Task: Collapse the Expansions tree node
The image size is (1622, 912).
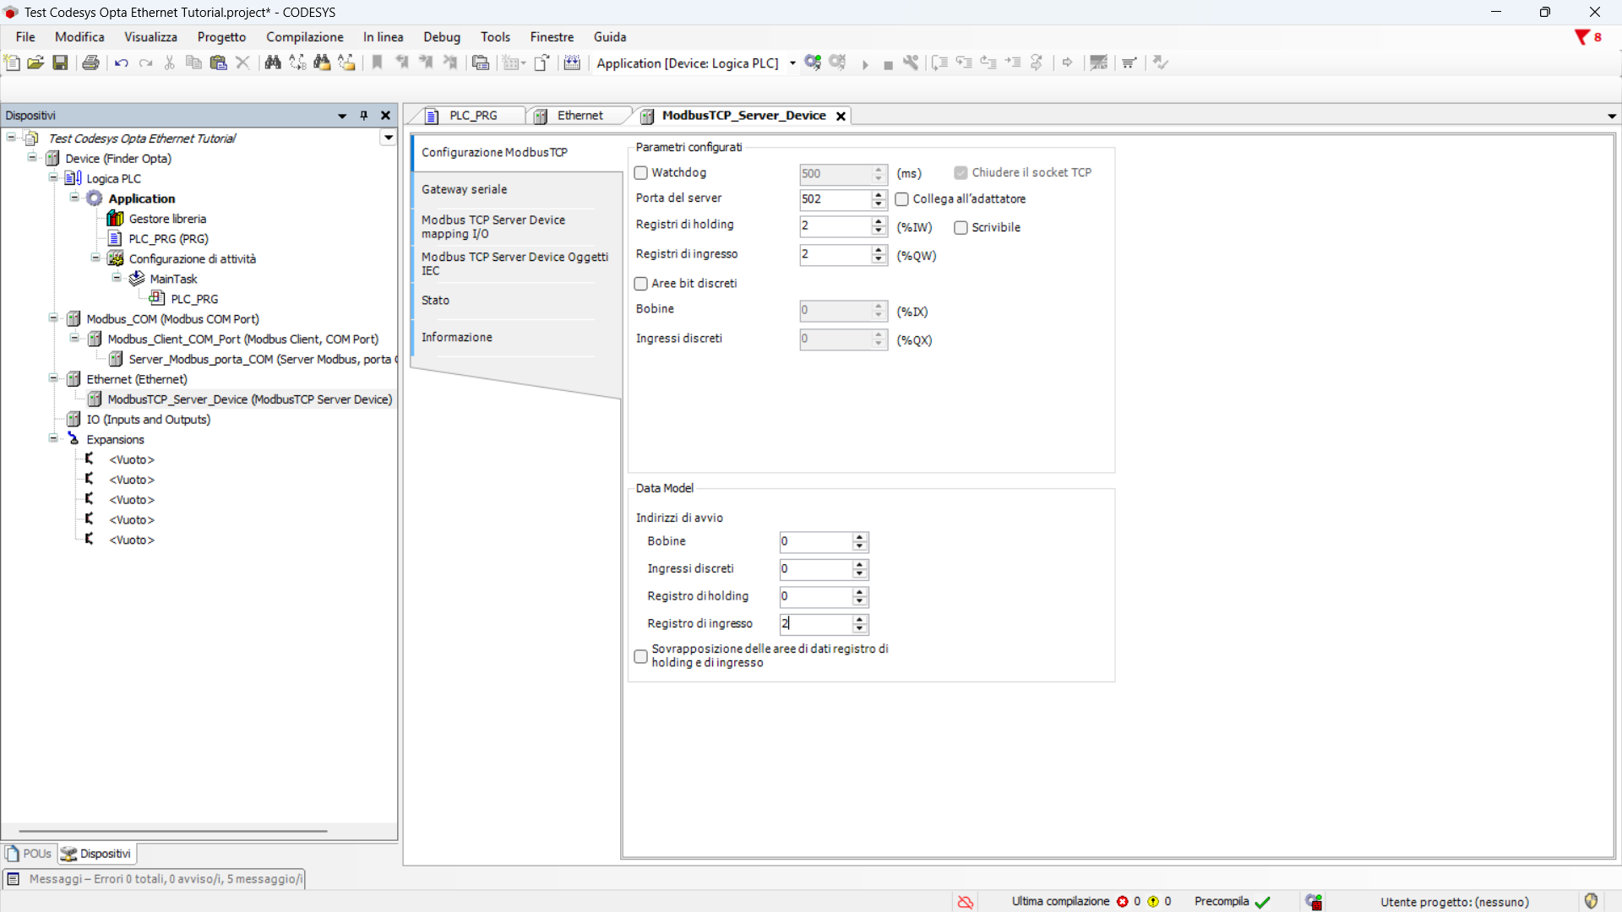Action: pos(53,439)
